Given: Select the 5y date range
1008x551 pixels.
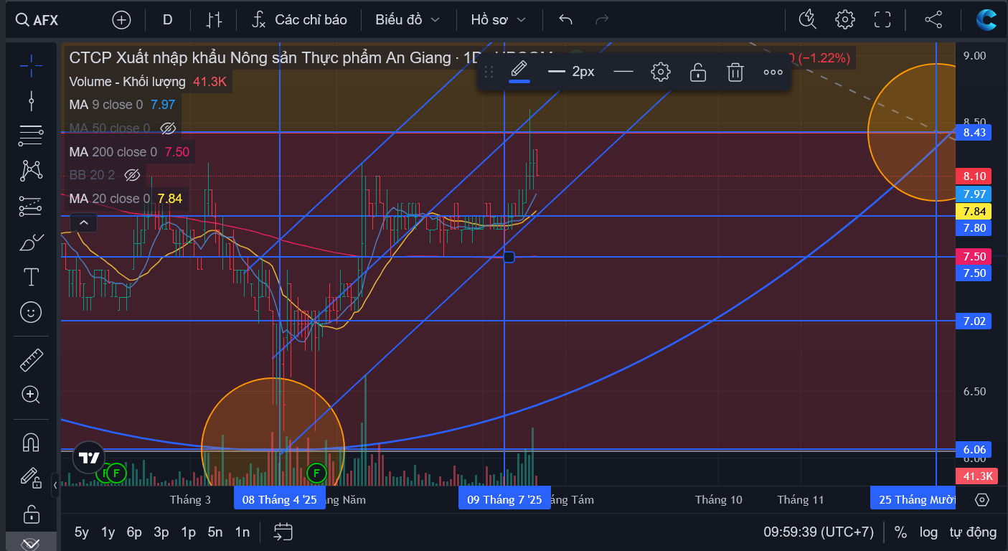Looking at the screenshot, I should (x=82, y=532).
